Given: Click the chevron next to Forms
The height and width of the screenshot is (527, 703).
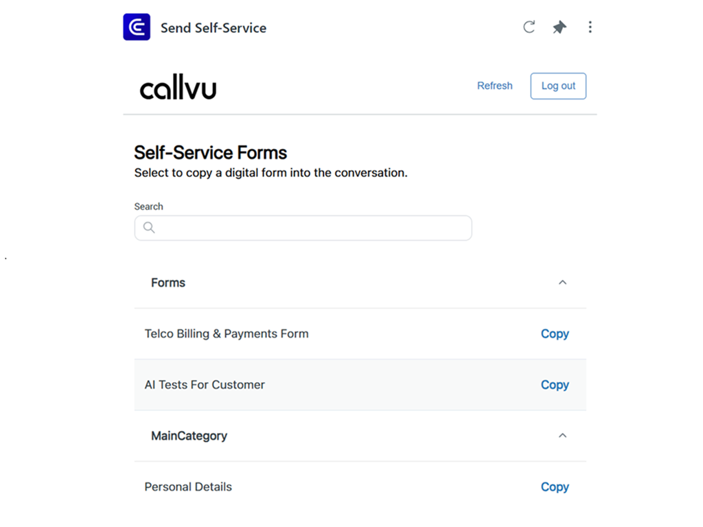Looking at the screenshot, I should 562,282.
